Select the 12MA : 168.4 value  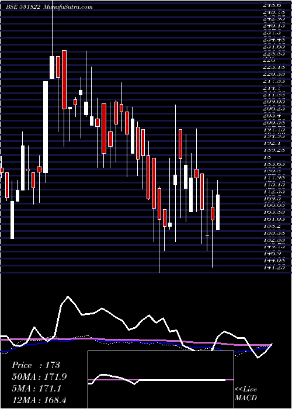(x=40, y=400)
